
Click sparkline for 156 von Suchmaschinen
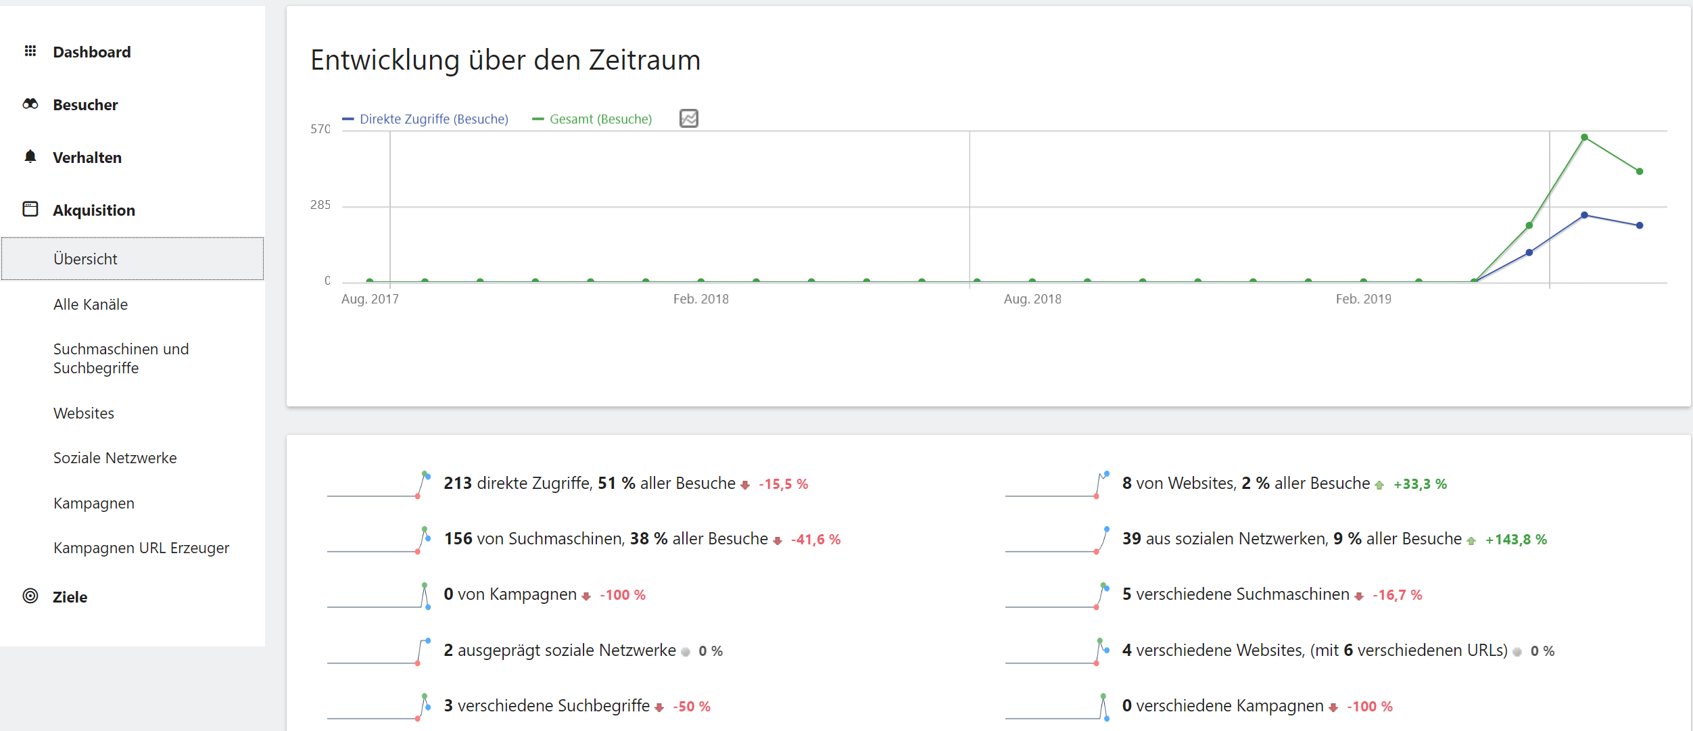point(379,540)
